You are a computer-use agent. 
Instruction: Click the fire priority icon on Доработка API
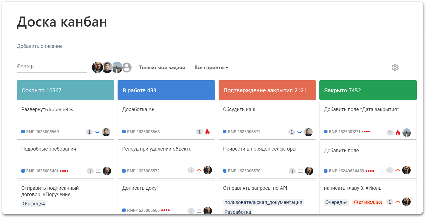pyautogui.click(x=207, y=132)
